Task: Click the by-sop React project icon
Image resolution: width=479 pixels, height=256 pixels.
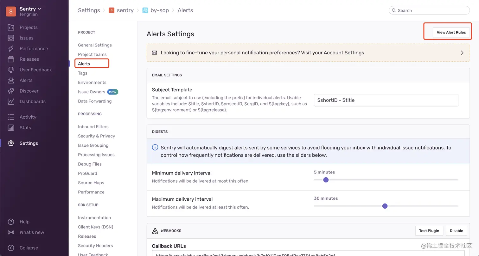Action: pos(145,10)
